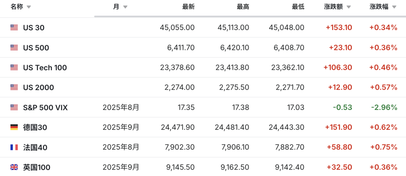Click the US flag icon beside US 30
Viewport: 406px width, 176px height.
tap(14, 27)
